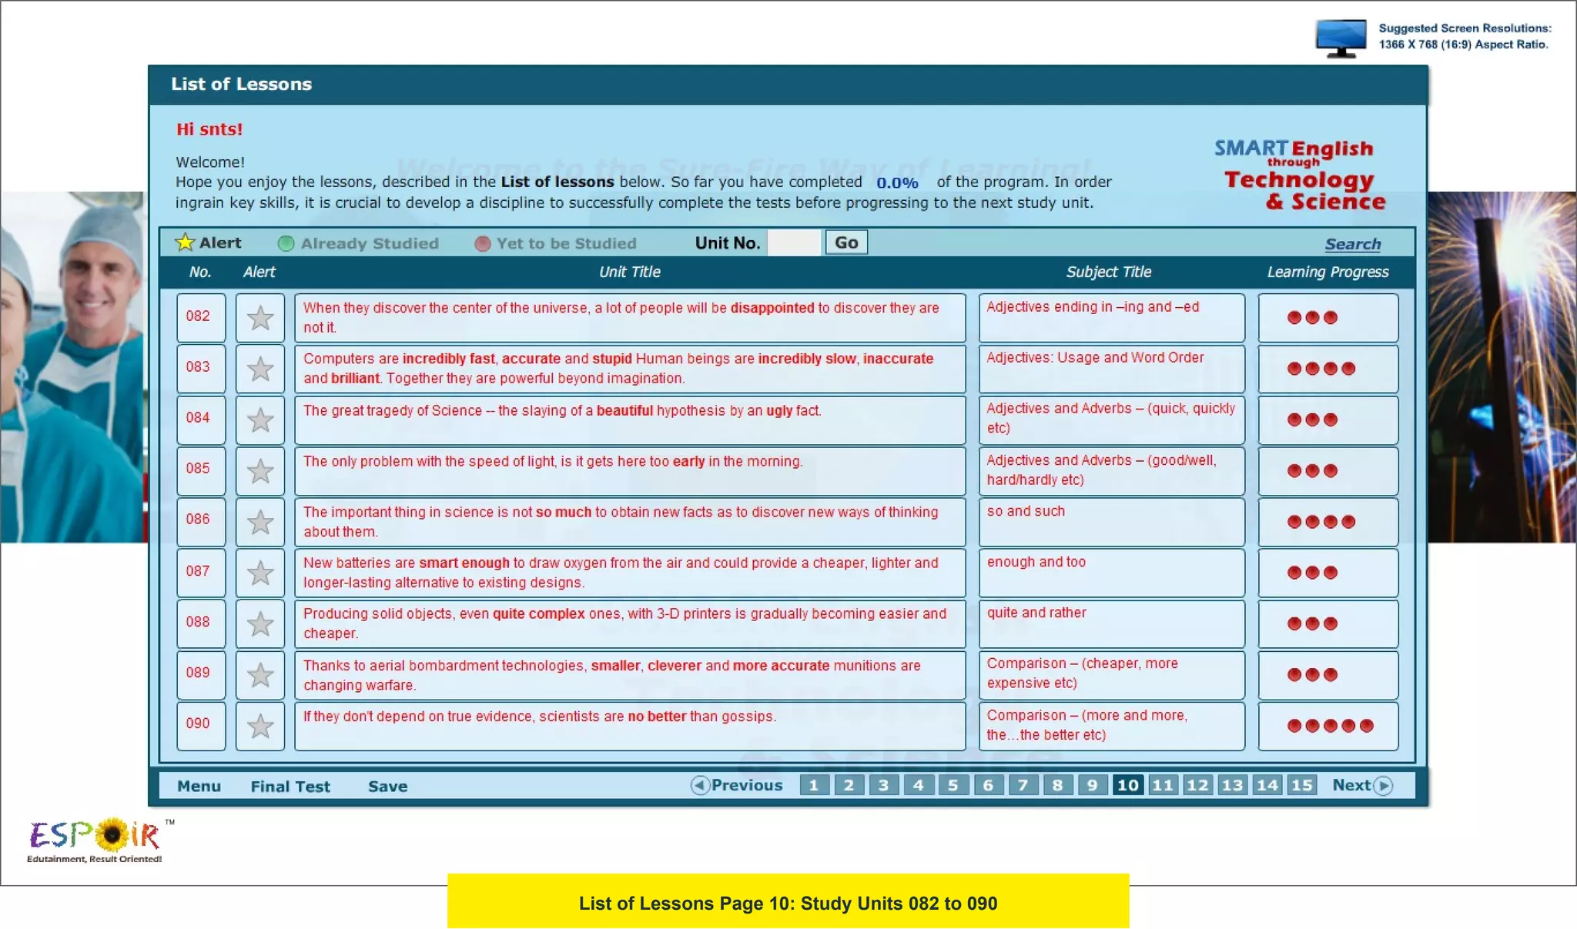1577x929 pixels.
Task: Click the green Already Studied indicator
Action: point(286,243)
